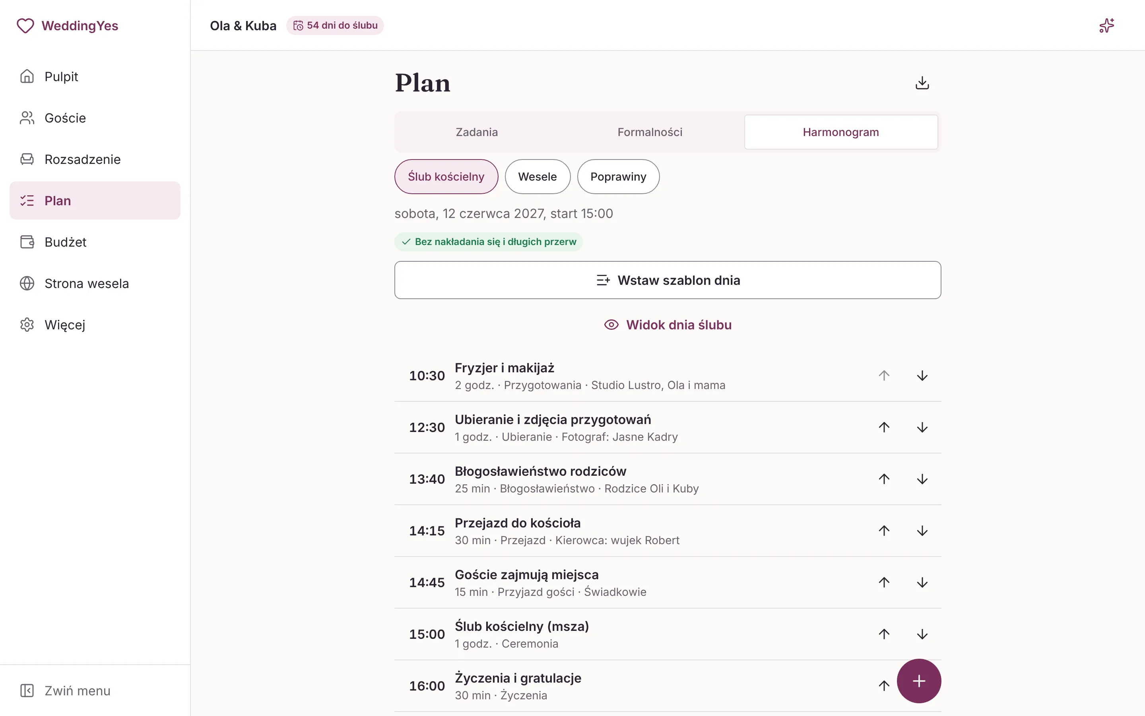Open the Życzenia i gratulacje entry
This screenshot has height=716, width=1145.
pyautogui.click(x=668, y=686)
